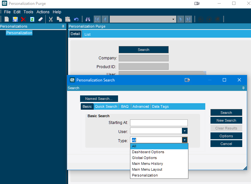Image resolution: width=251 pixels, height=184 pixels.
Task: Grab the dialog resize grip corner
Action: (x=245, y=168)
